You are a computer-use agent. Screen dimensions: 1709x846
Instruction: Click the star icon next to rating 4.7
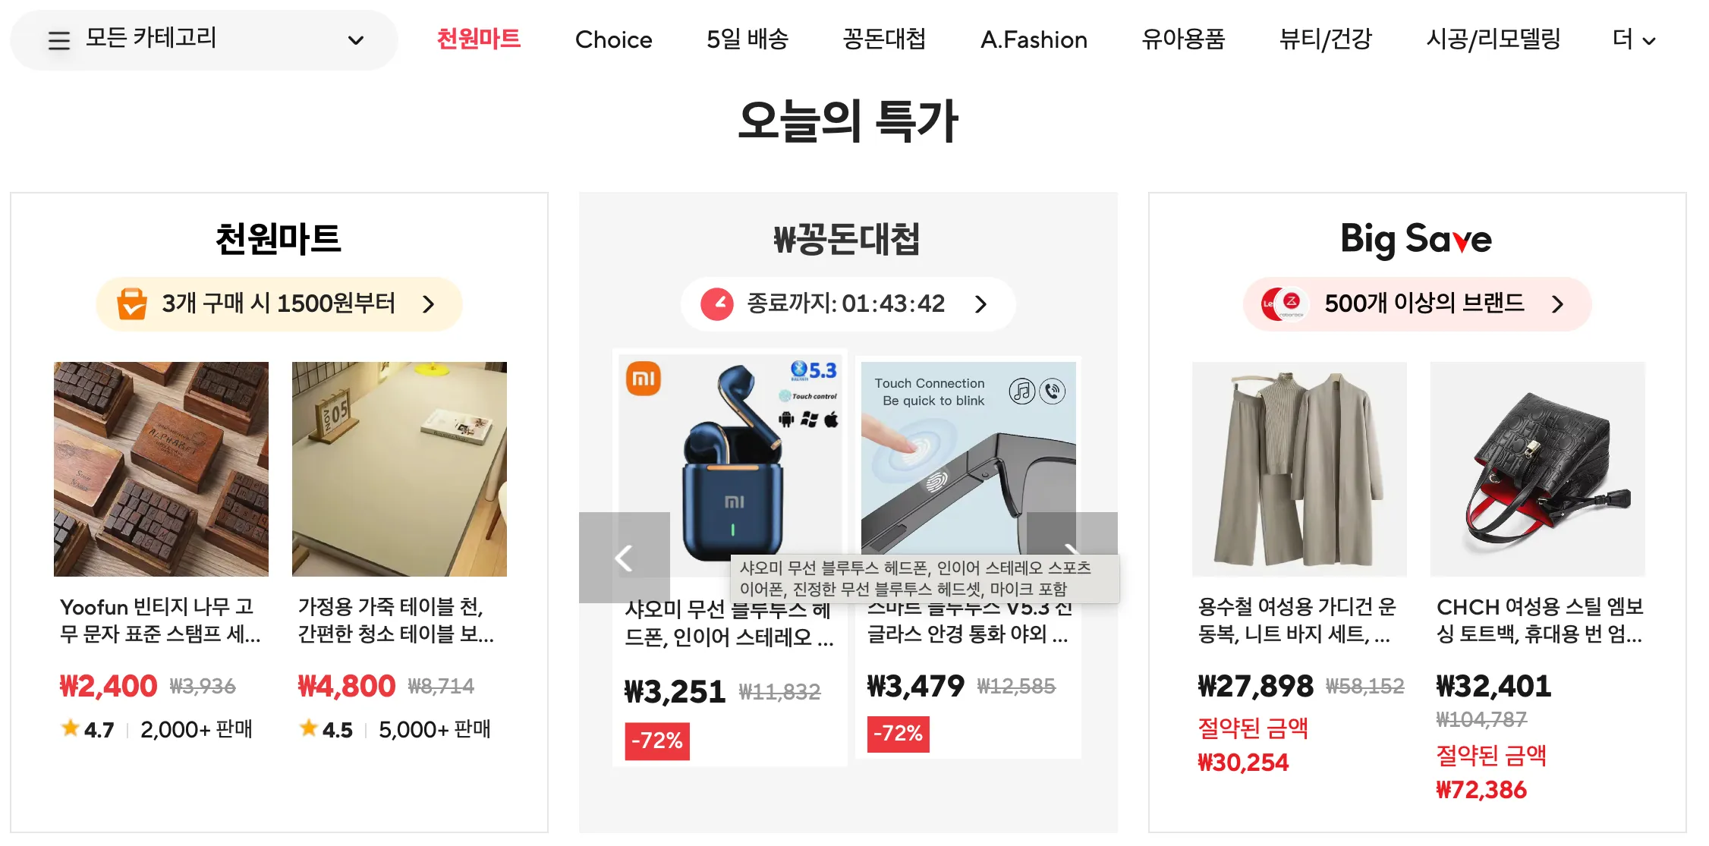pyautogui.click(x=70, y=728)
